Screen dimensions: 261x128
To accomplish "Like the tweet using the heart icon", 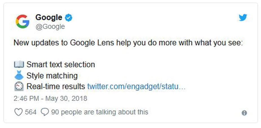I will point(19,112).
